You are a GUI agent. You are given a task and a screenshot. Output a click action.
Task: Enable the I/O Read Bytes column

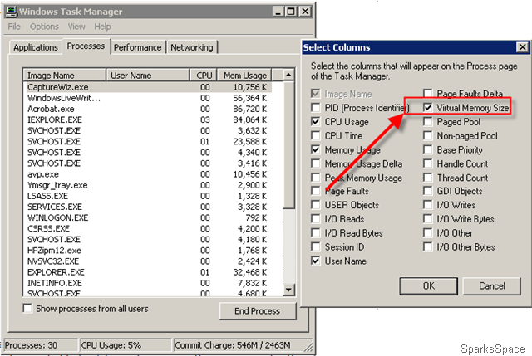coord(316,232)
